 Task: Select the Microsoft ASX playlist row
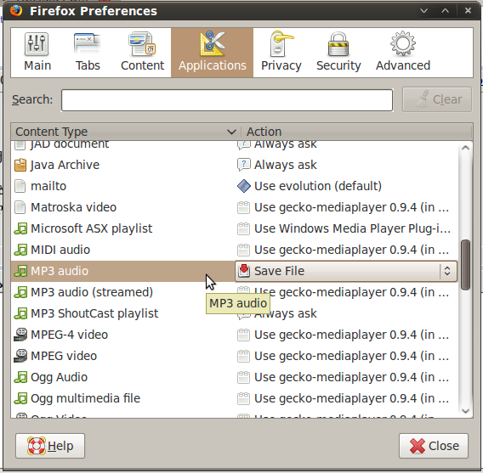(x=235, y=228)
